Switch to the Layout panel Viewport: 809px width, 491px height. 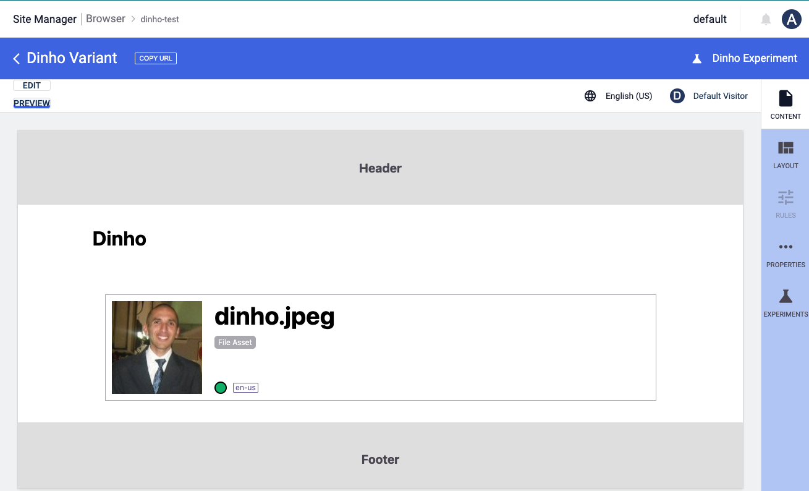pos(785,153)
